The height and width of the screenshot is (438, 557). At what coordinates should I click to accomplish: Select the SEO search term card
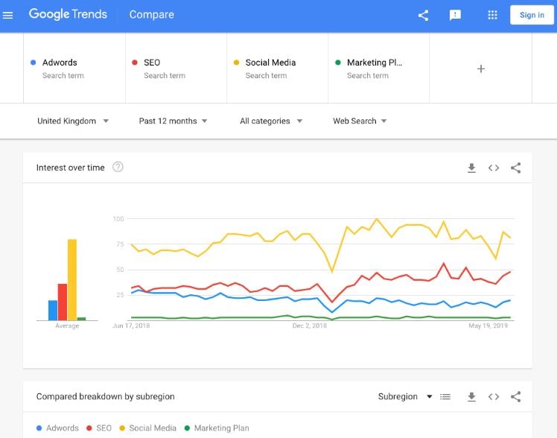click(x=176, y=69)
